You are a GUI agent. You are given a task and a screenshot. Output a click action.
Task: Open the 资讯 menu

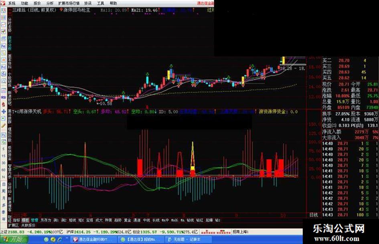tap(88, 3)
